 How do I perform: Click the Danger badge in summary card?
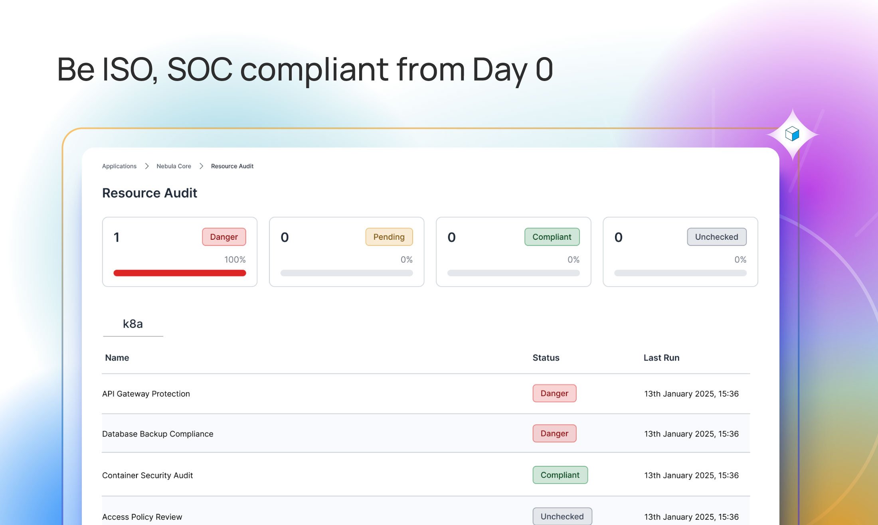pos(224,237)
